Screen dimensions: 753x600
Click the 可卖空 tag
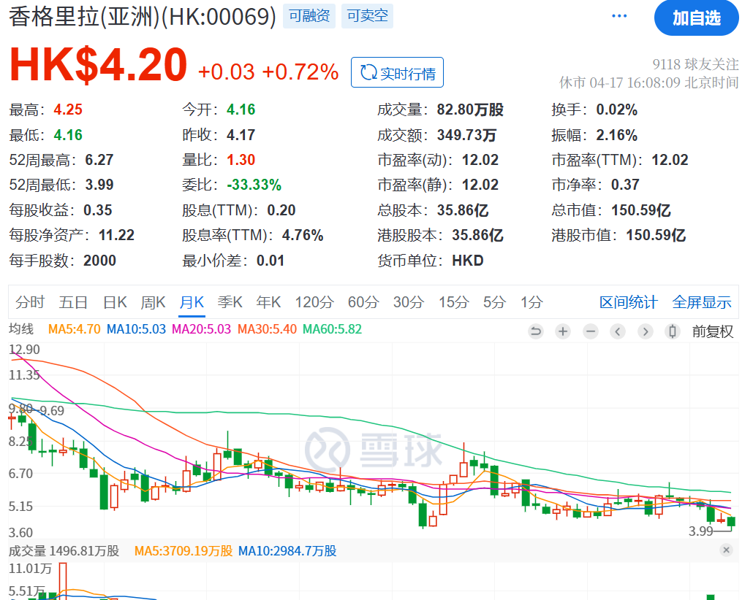point(368,16)
